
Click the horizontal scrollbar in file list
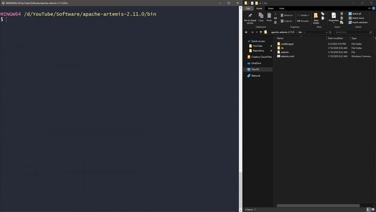point(318,206)
